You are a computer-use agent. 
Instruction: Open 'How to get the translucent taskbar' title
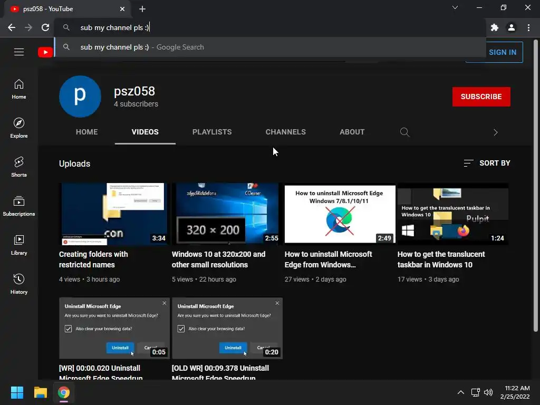pyautogui.click(x=441, y=259)
